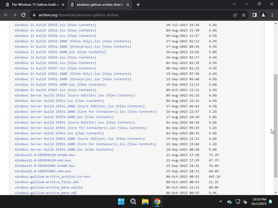Open Windows 11 build 25931.1000 (China Only).iso
Viewport: 278px width, 208px height.
pos(58,41)
